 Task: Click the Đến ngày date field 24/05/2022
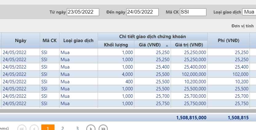142,12
